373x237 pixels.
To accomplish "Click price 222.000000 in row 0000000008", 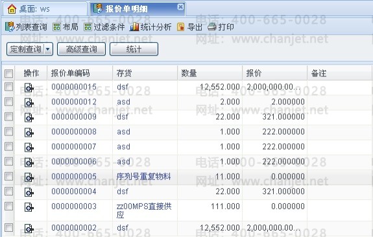I will [283, 131].
